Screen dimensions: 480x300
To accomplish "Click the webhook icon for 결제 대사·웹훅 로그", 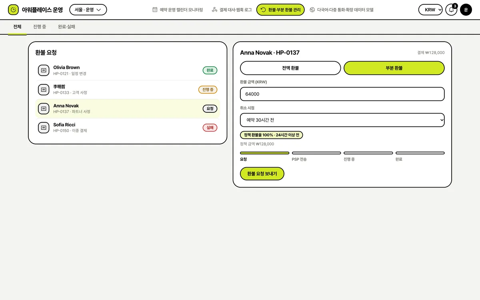I will [x=214, y=10].
